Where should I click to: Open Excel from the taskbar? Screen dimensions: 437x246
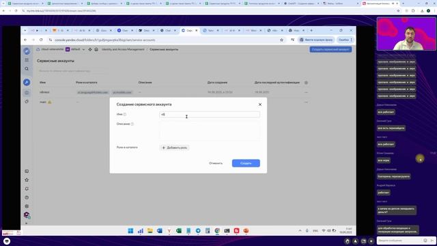[179, 231]
